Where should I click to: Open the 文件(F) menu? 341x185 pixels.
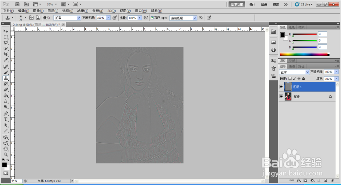pyautogui.click(x=9, y=11)
